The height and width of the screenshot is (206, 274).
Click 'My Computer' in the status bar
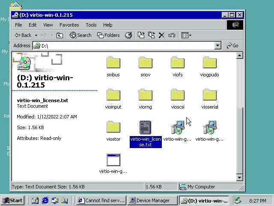tap(201, 187)
